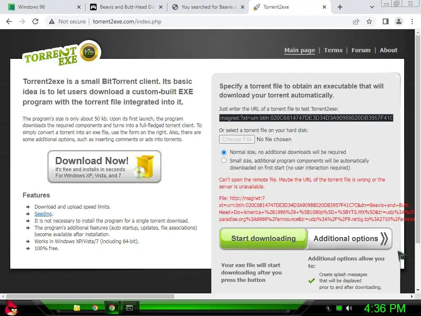The height and width of the screenshot is (316, 421).
Task: Click the first Chrome taskbar icon
Action: click(x=95, y=308)
